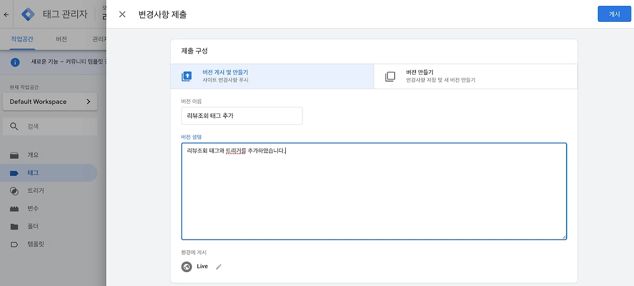
Task: Close the 변경사항 제출 panel
Action: [122, 14]
